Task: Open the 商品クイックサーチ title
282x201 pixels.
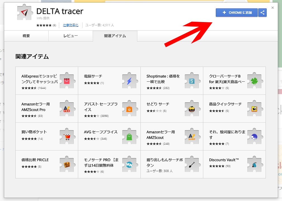Action: (x=225, y=104)
